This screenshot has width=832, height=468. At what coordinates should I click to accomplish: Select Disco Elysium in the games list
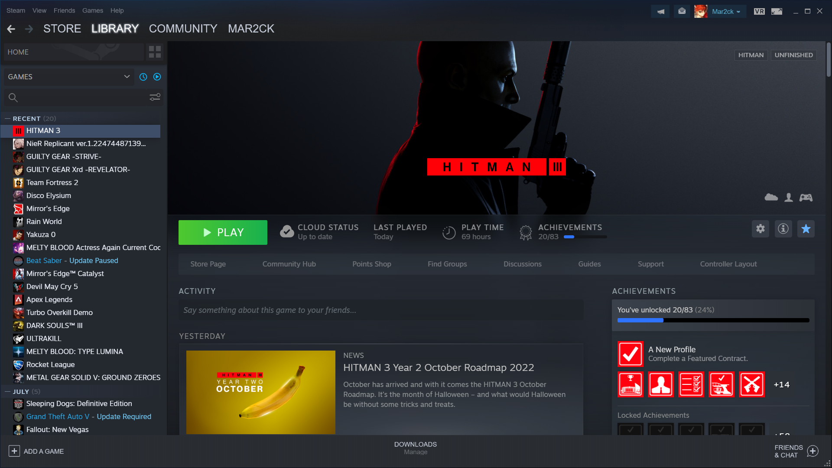(81, 195)
